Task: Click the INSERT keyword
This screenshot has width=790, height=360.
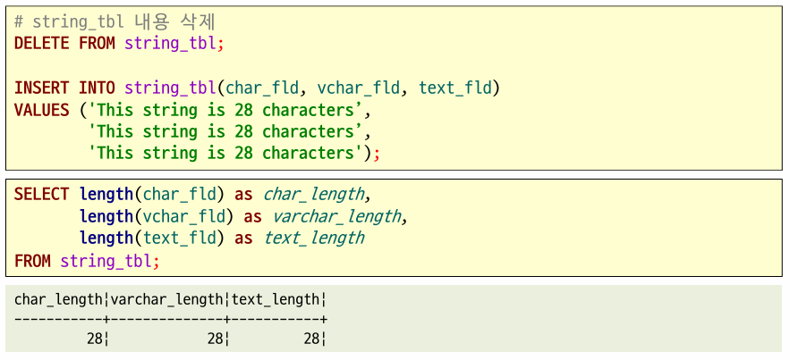Action: point(42,88)
